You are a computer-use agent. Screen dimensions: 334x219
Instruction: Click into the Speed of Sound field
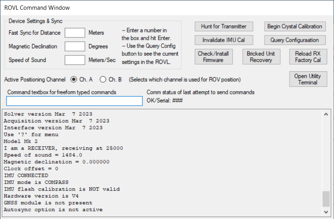(75, 60)
